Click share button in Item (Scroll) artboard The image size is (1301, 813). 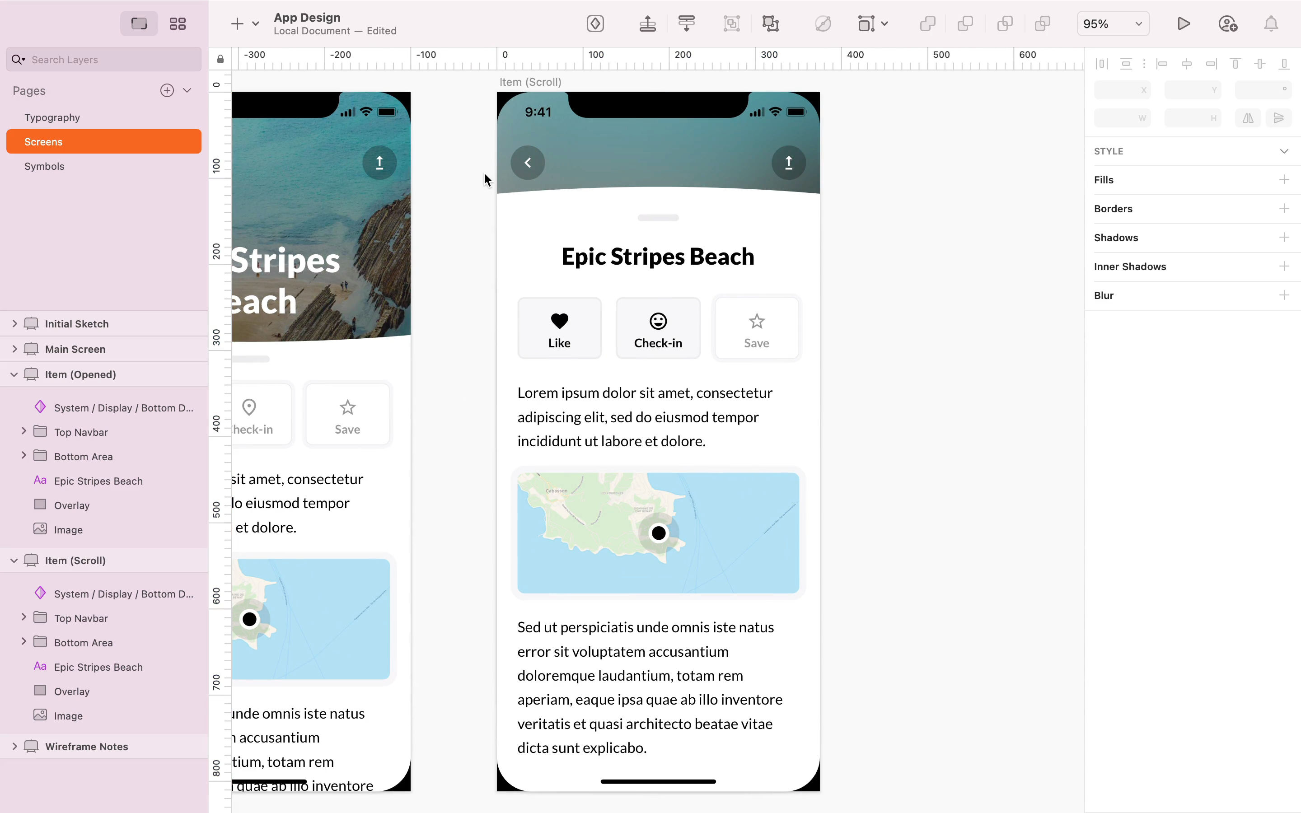coord(789,163)
